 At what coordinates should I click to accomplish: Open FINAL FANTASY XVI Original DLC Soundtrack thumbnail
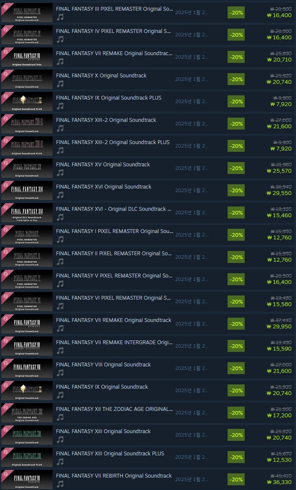click(27, 213)
